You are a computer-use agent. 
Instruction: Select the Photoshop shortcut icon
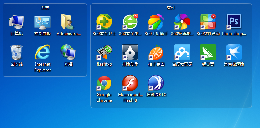[x=234, y=22]
